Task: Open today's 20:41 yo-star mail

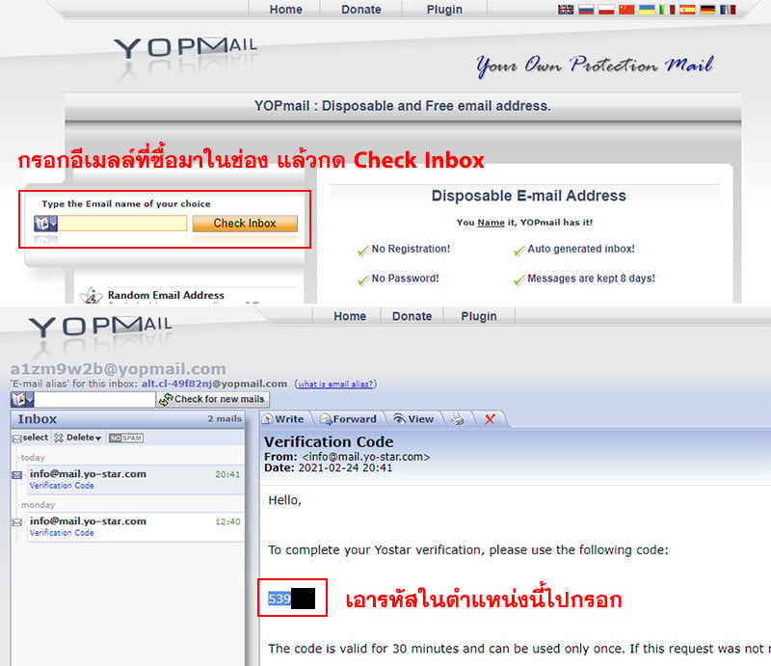Action: (x=135, y=480)
